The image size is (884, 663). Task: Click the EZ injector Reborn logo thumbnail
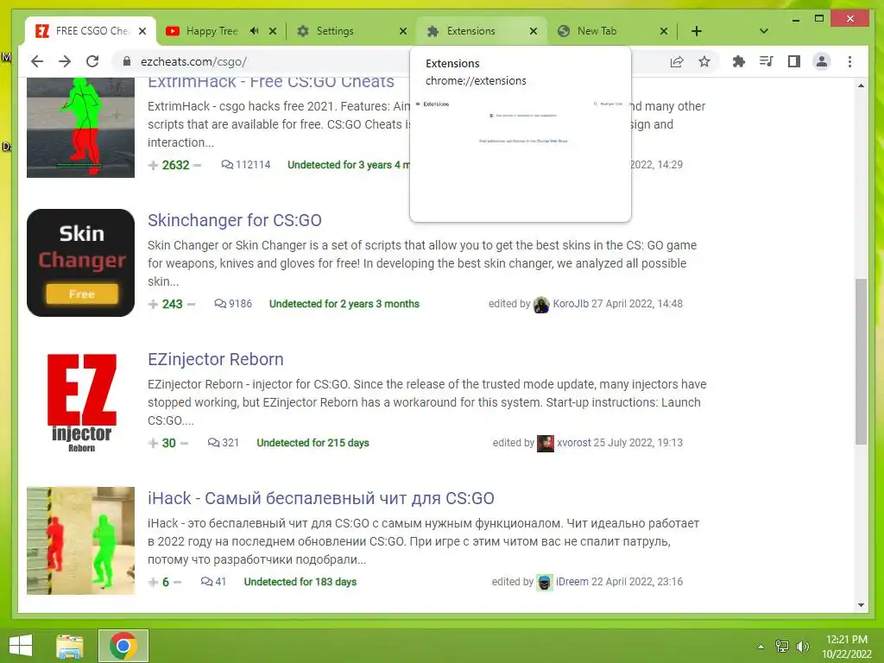[80, 402]
